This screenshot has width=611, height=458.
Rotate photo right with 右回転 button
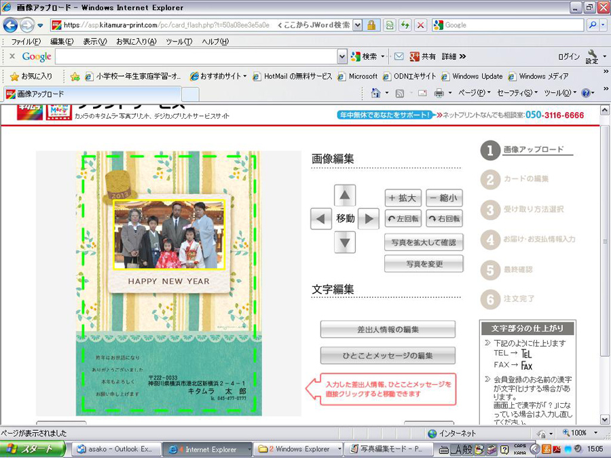445,218
